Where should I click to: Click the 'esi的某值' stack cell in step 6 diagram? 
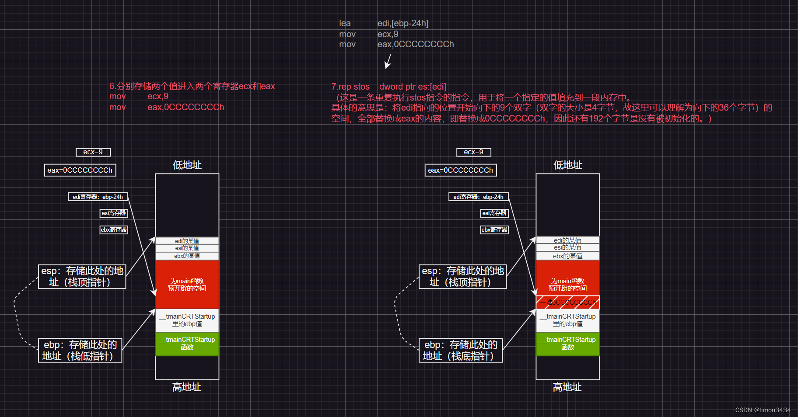tap(187, 248)
